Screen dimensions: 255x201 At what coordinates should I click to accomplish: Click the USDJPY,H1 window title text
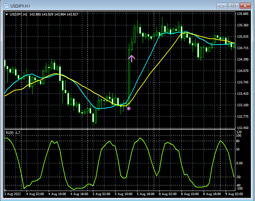(x=20, y=6)
